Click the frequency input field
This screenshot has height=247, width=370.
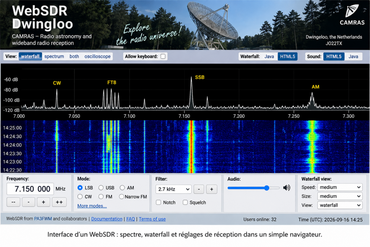[30, 189]
